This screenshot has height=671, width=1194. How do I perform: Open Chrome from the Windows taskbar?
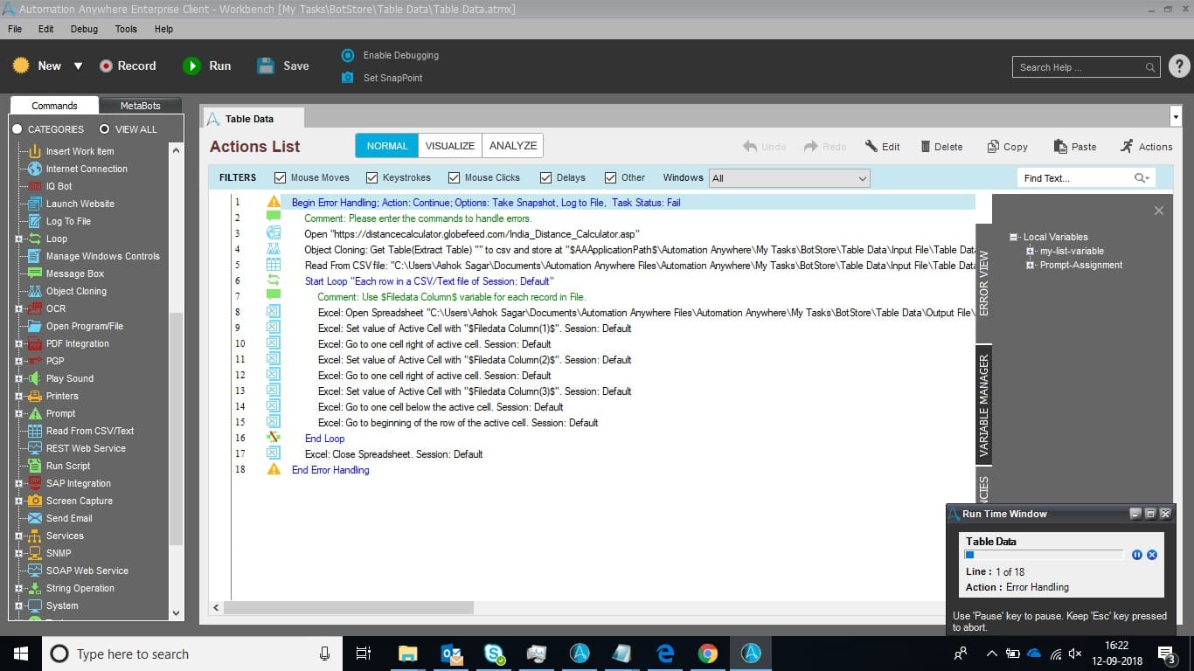click(708, 654)
